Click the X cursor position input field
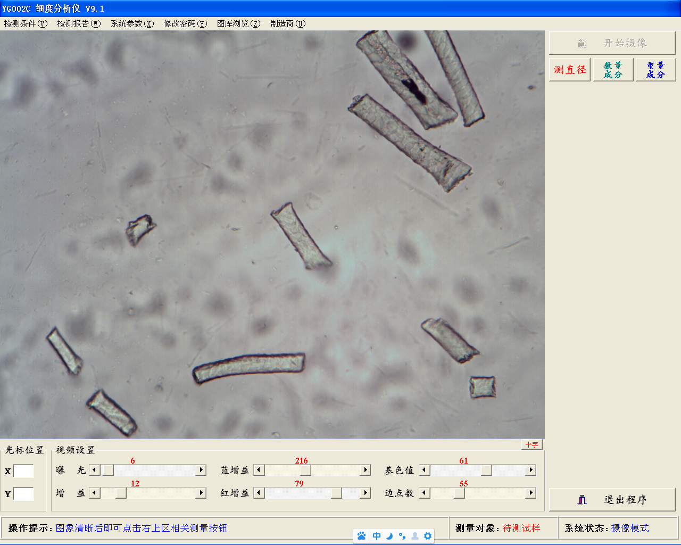Image resolution: width=681 pixels, height=545 pixels. (23, 471)
